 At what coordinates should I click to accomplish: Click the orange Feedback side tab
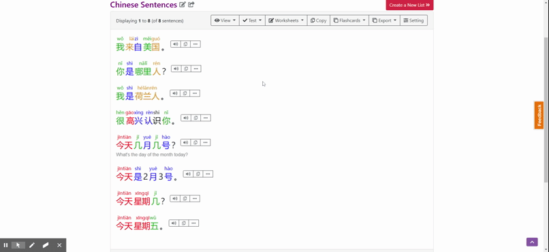tap(539, 115)
